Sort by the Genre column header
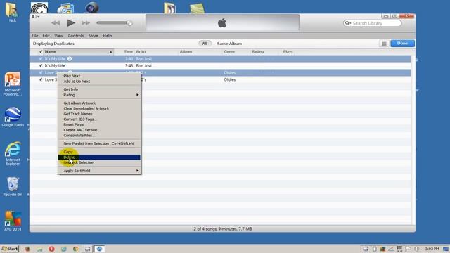The image size is (450, 253). pyautogui.click(x=229, y=51)
